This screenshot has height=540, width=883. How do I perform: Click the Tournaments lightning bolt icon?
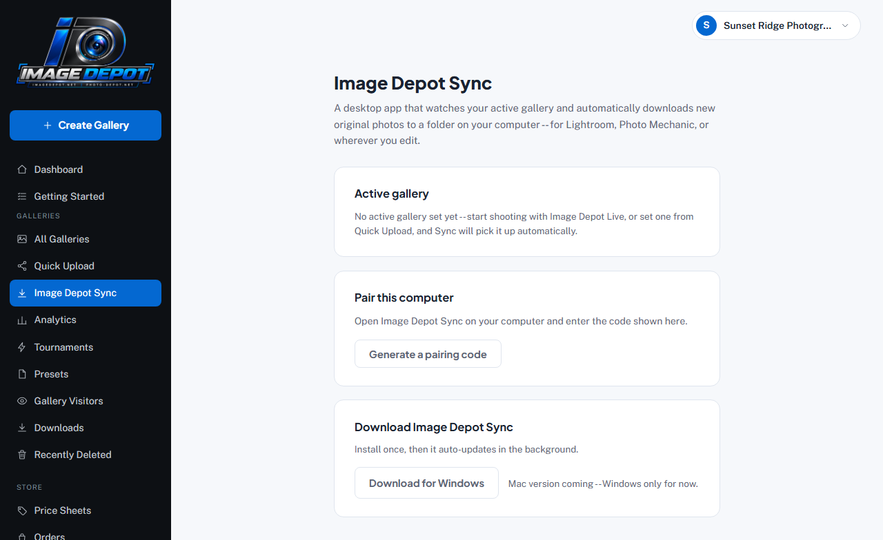click(x=22, y=347)
